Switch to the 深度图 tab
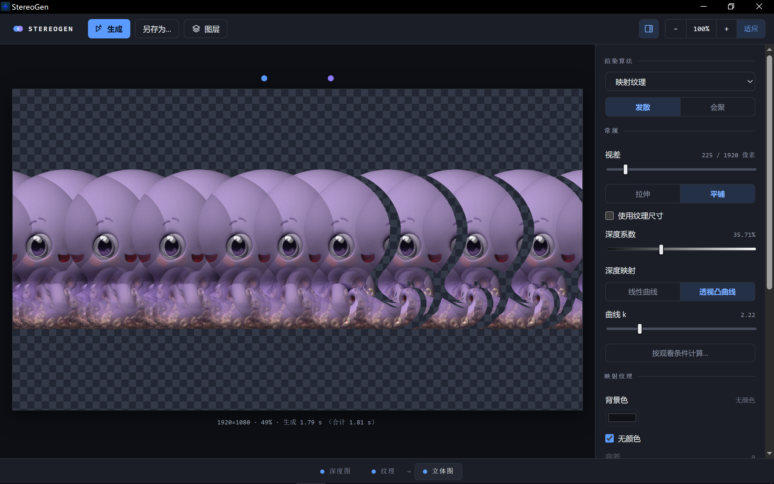Image resolution: width=774 pixels, height=484 pixels. coord(336,471)
